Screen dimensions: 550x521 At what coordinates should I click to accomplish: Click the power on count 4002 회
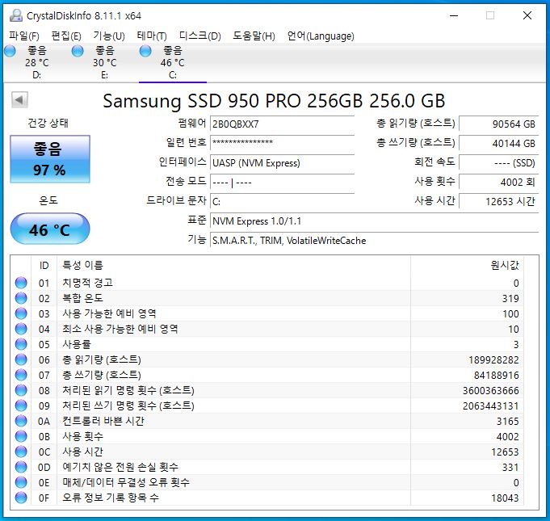pyautogui.click(x=498, y=182)
